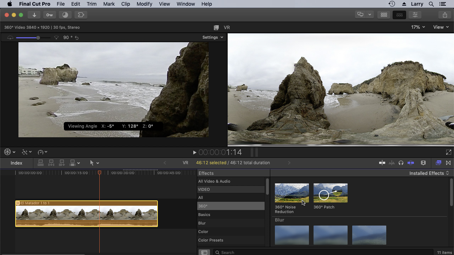454x255 pixels.
Task: Open the Trim menu
Action: 92,4
